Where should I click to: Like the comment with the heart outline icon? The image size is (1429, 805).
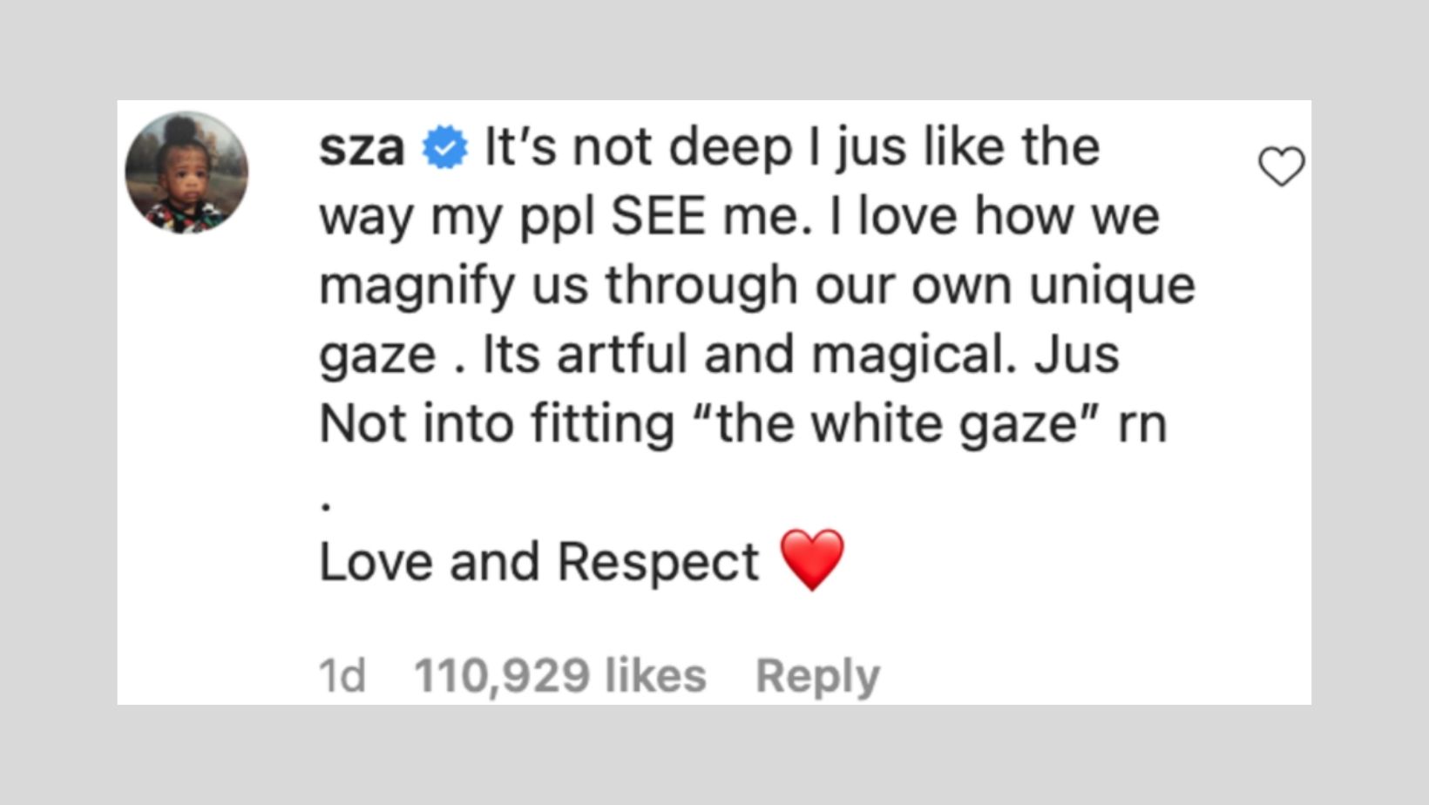click(x=1281, y=166)
